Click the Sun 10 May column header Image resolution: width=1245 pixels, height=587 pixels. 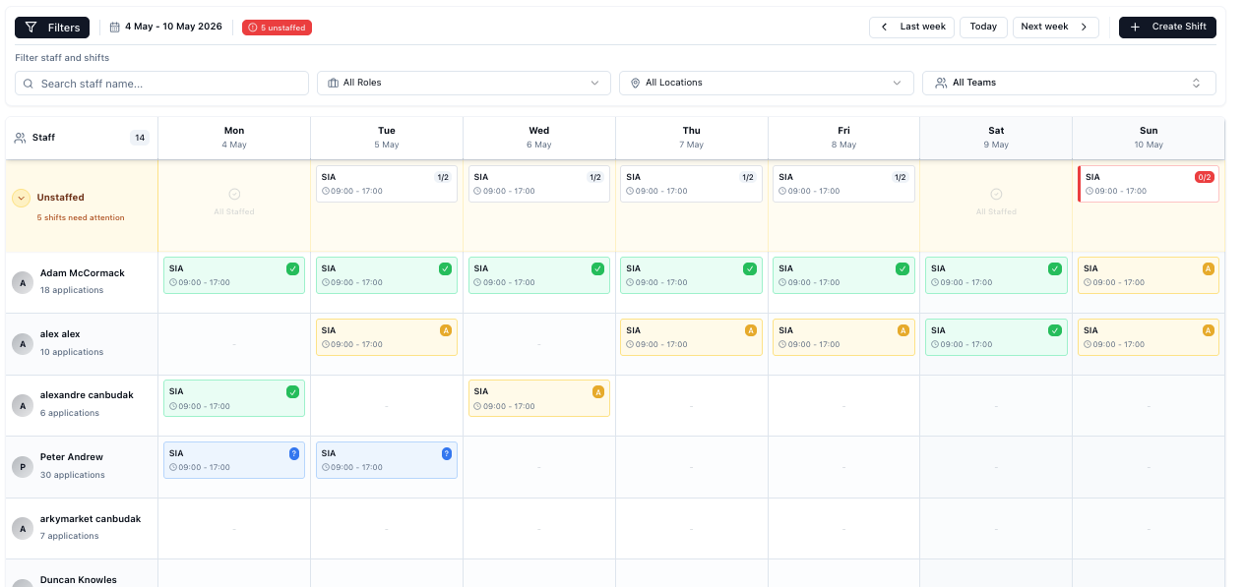point(1149,137)
